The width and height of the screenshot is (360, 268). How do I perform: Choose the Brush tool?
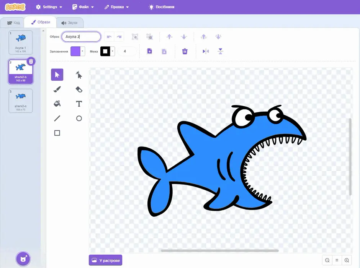[57, 89]
